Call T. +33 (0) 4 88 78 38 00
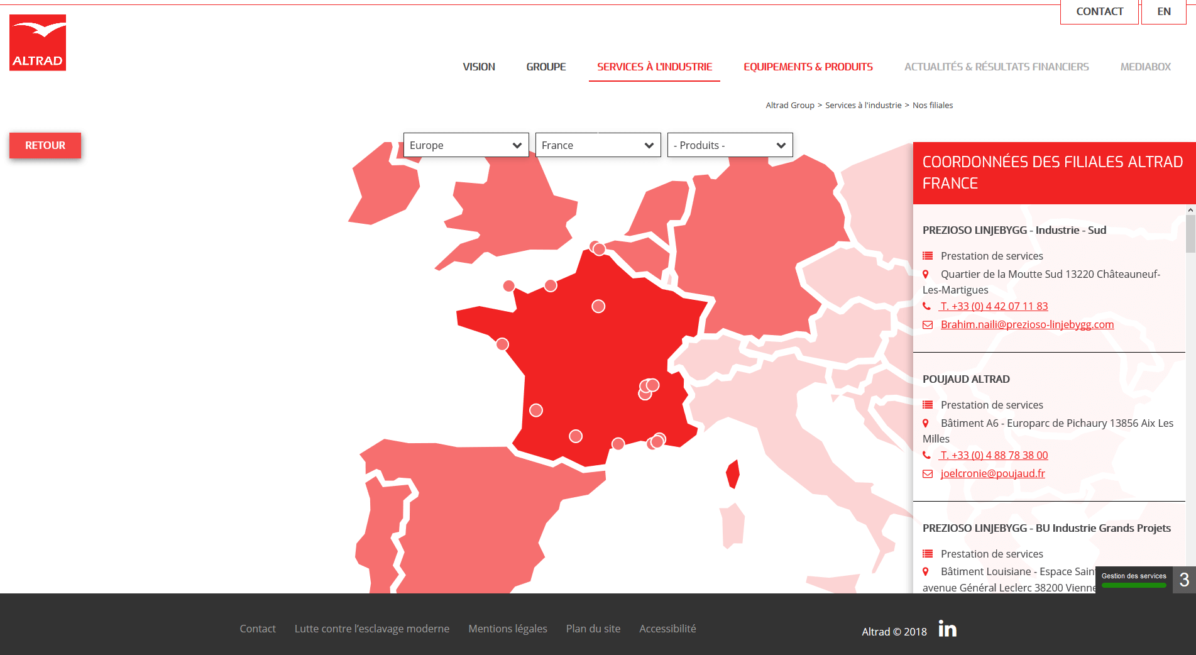 tap(994, 455)
